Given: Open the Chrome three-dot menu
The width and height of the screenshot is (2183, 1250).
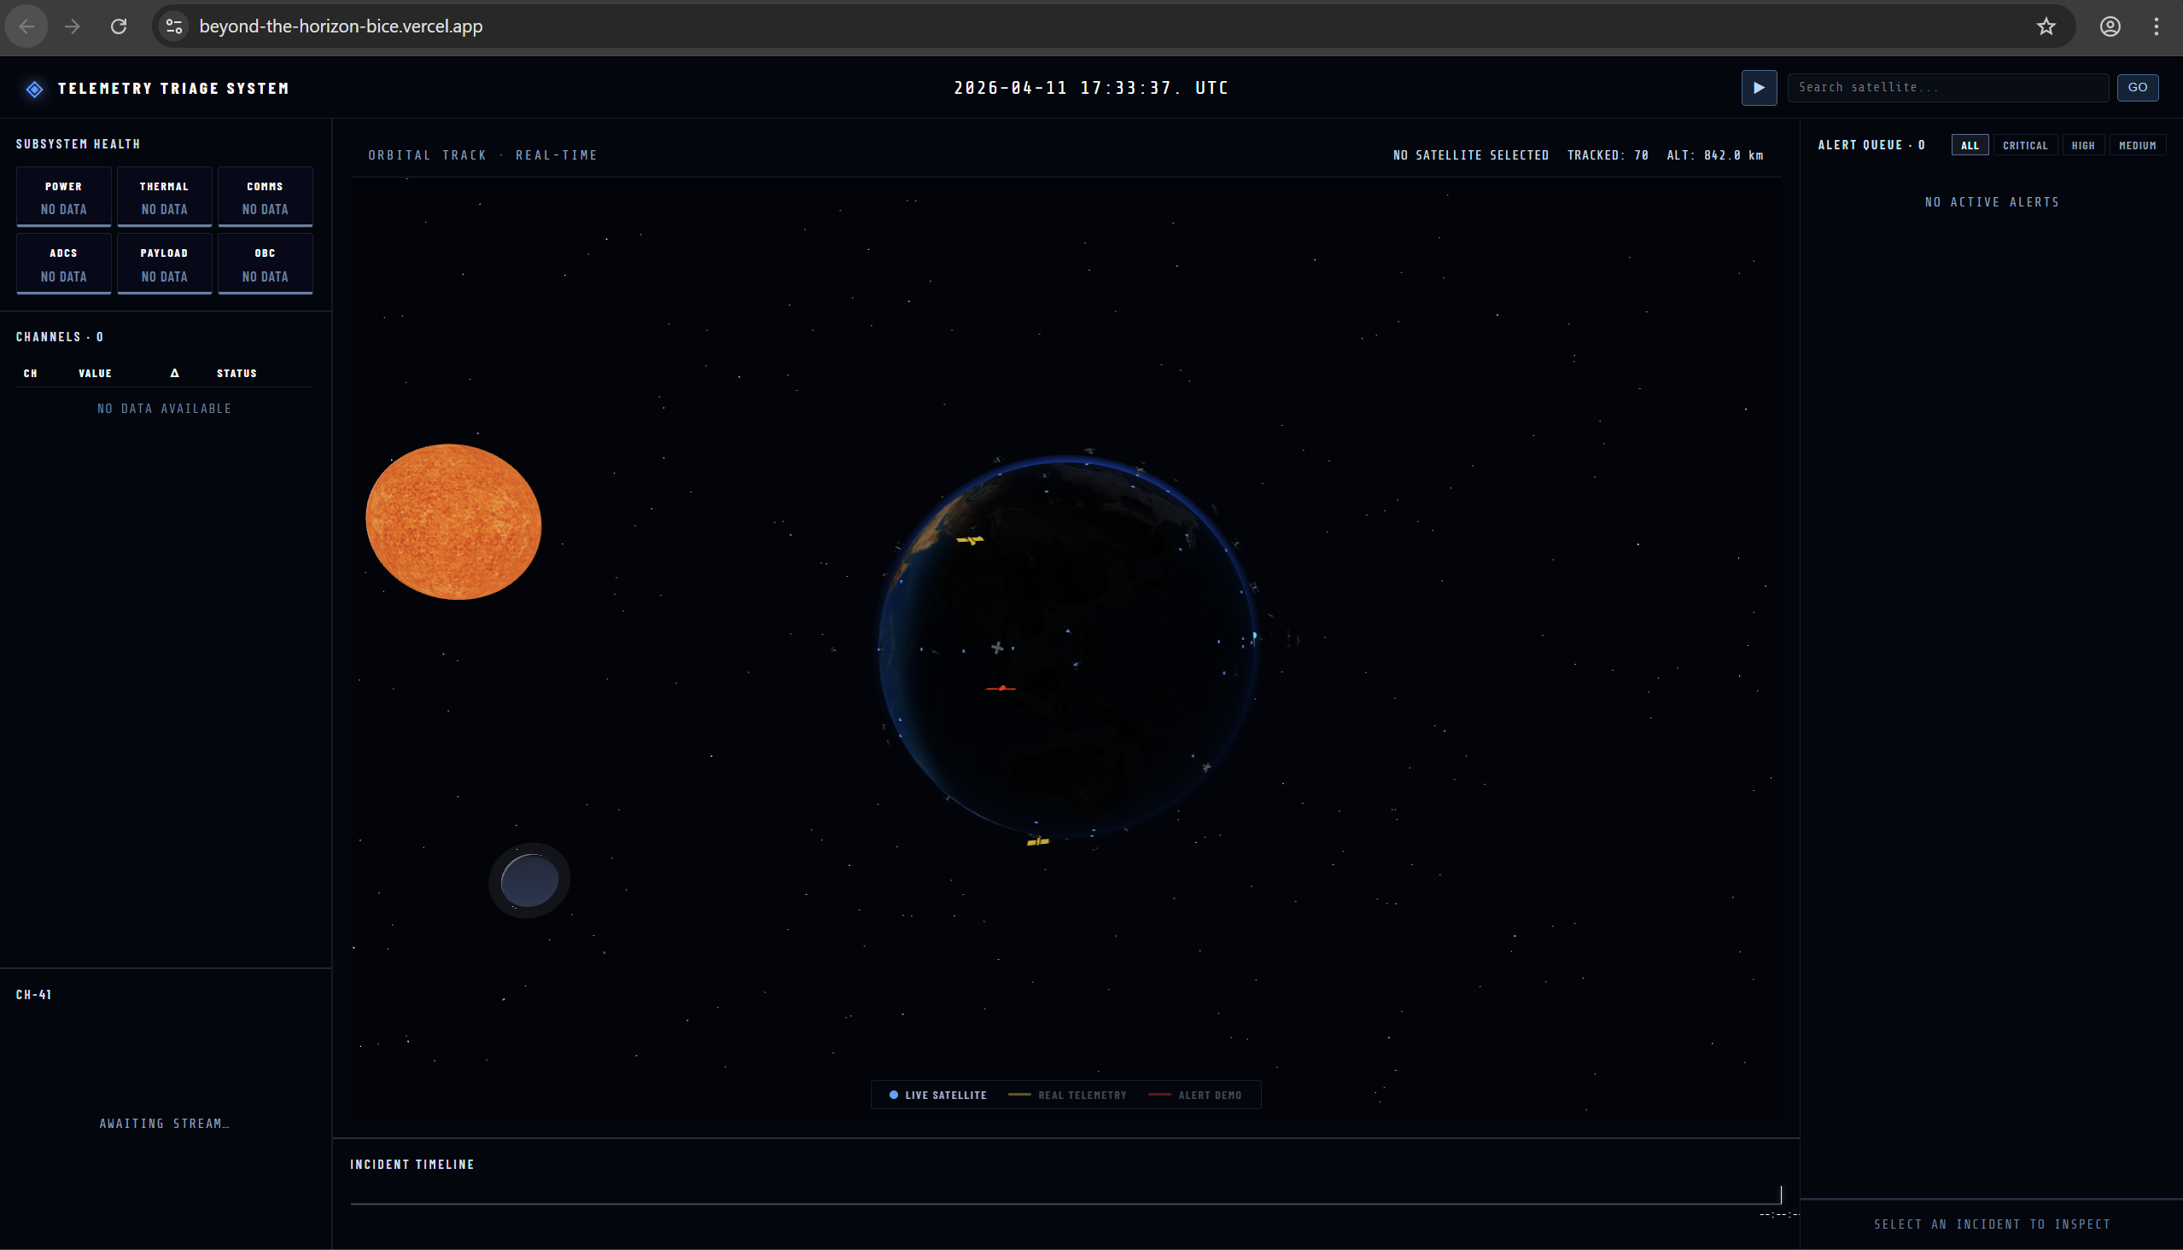Looking at the screenshot, I should [2156, 26].
